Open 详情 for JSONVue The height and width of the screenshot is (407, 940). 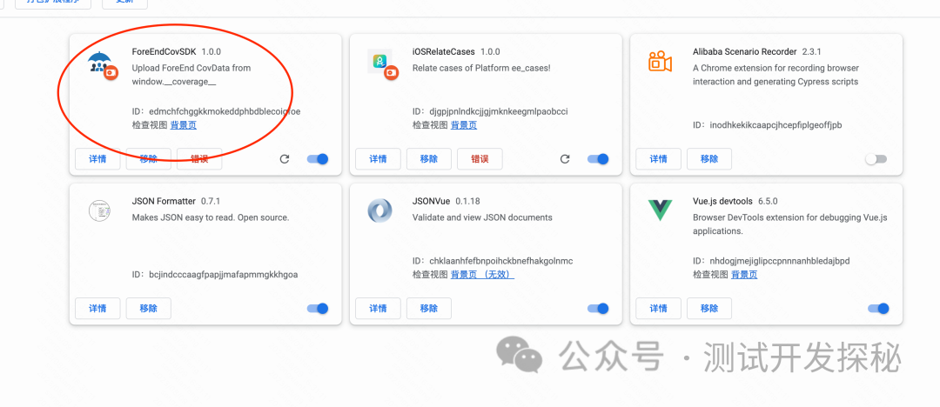click(x=379, y=308)
